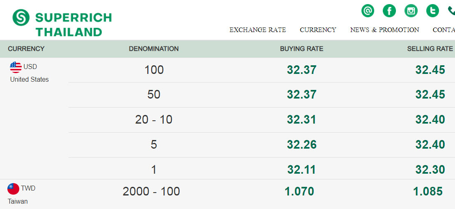Select the USD currency label

tap(30, 67)
